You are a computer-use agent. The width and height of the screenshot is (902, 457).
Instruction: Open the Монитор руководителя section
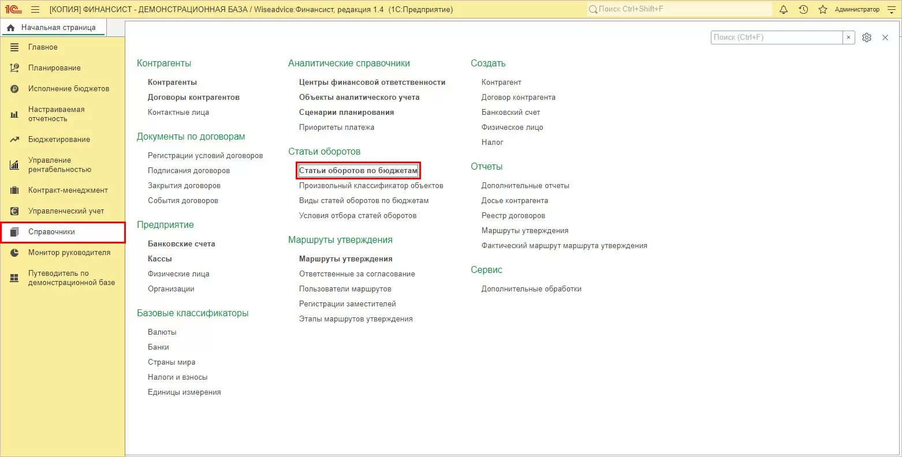pos(62,253)
